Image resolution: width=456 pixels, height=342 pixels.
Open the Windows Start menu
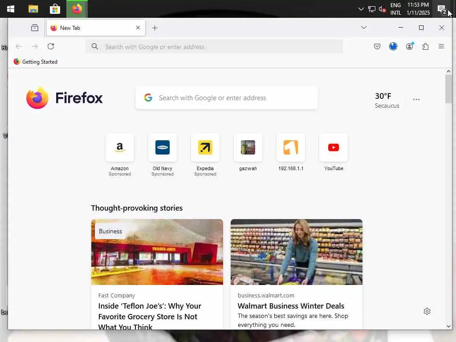point(11,9)
